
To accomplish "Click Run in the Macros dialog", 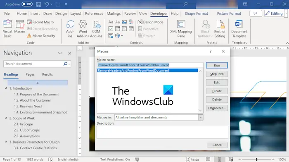I will (217, 65).
